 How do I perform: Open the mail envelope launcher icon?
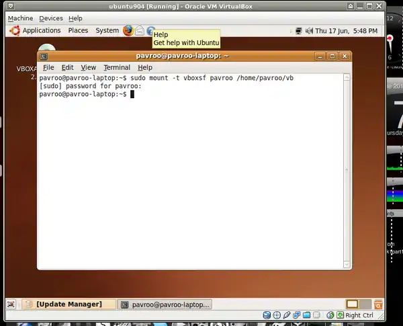click(140, 30)
